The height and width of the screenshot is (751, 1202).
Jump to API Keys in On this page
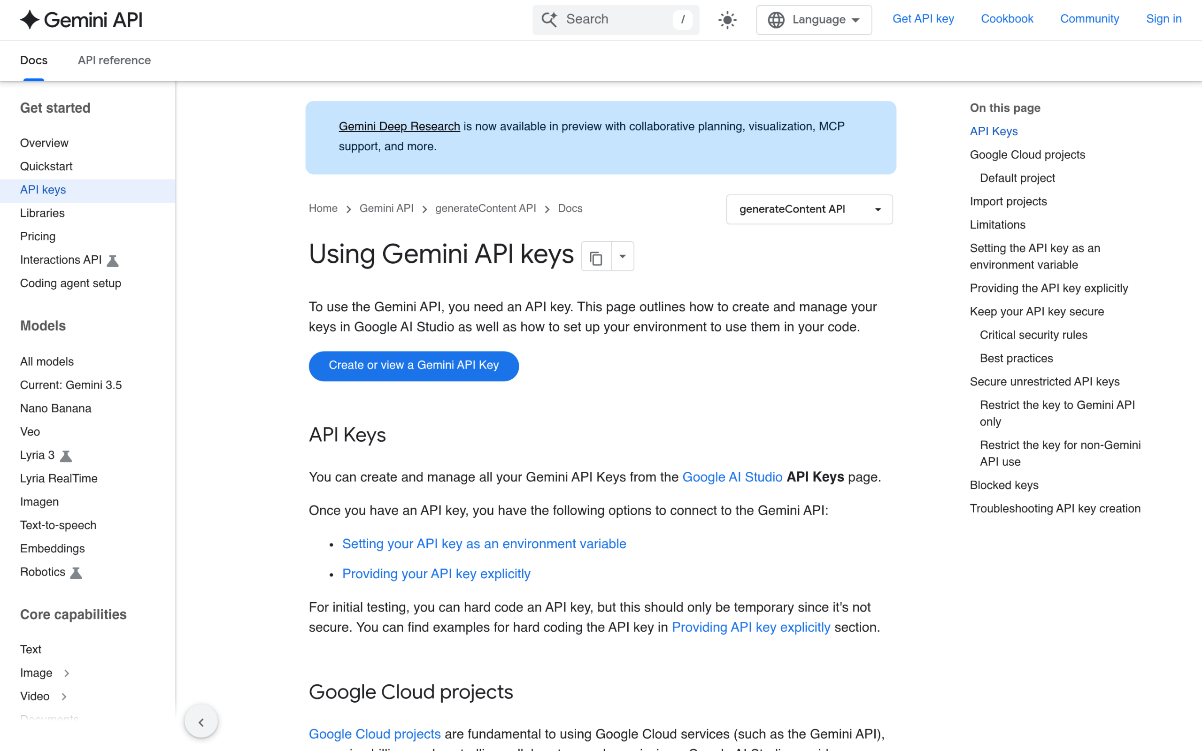tap(994, 131)
